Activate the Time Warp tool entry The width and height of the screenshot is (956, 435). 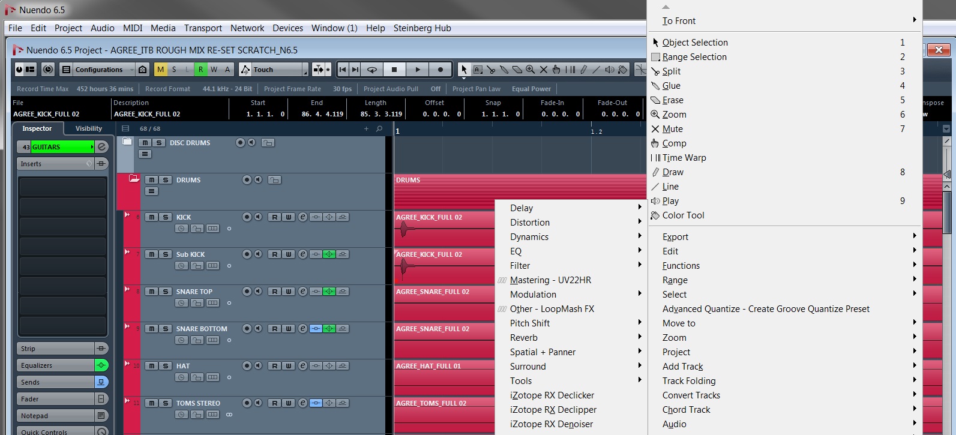tap(684, 158)
